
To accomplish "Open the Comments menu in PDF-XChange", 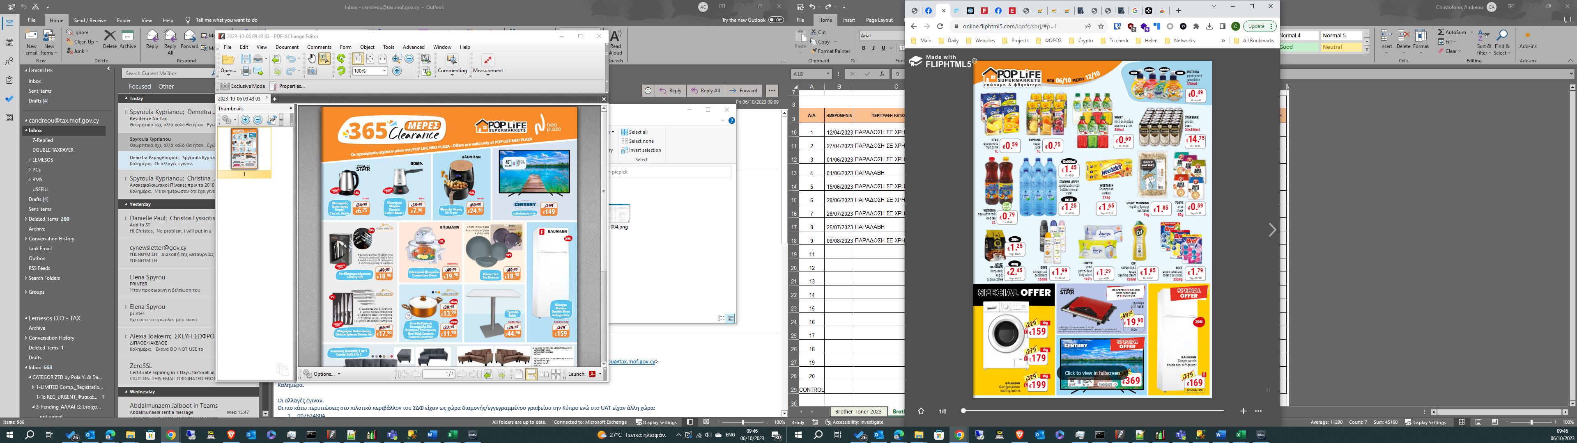I will pyautogui.click(x=319, y=47).
